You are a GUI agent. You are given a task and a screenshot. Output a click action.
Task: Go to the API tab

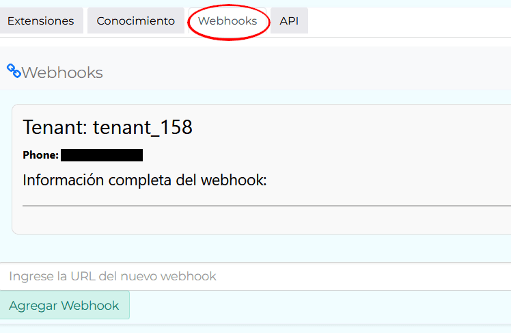[x=289, y=21]
